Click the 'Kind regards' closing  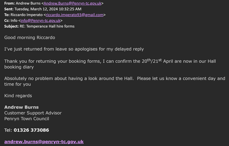tap(18, 96)
